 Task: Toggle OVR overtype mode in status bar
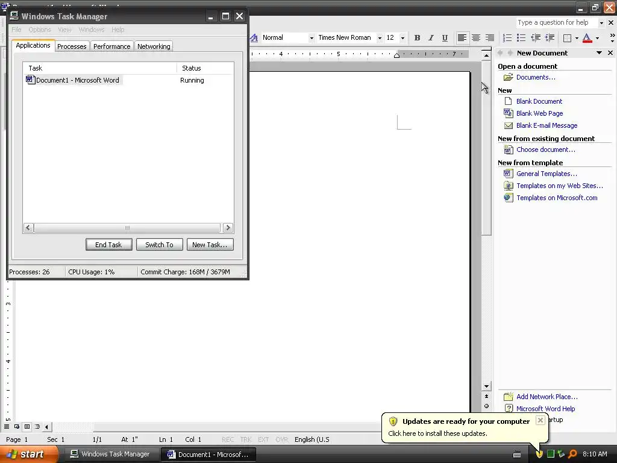pos(282,439)
